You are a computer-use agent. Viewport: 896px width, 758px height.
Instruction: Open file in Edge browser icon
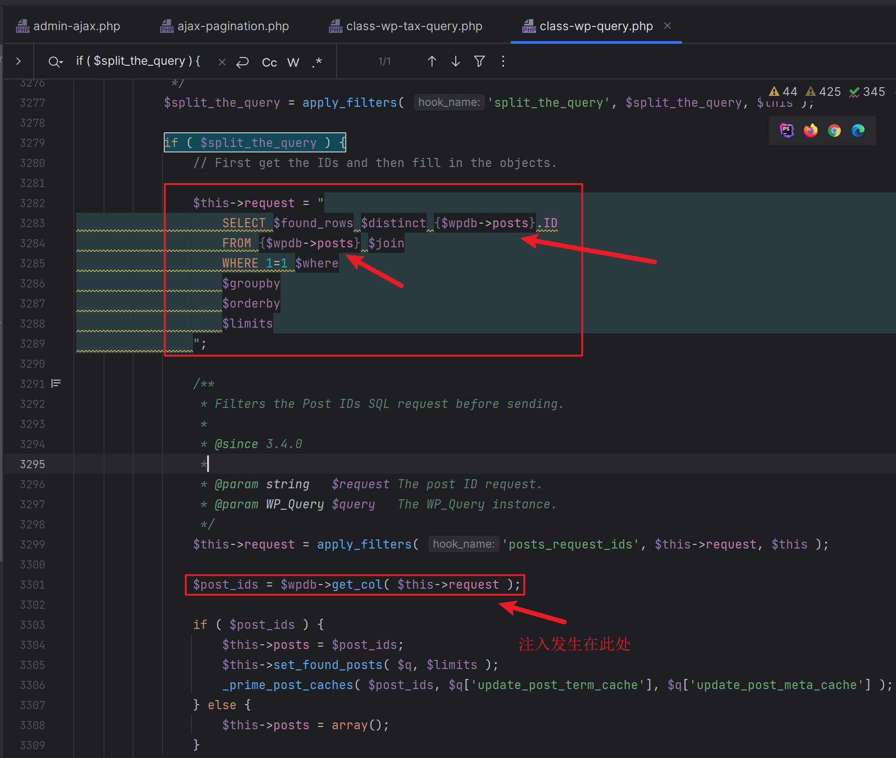(x=858, y=131)
